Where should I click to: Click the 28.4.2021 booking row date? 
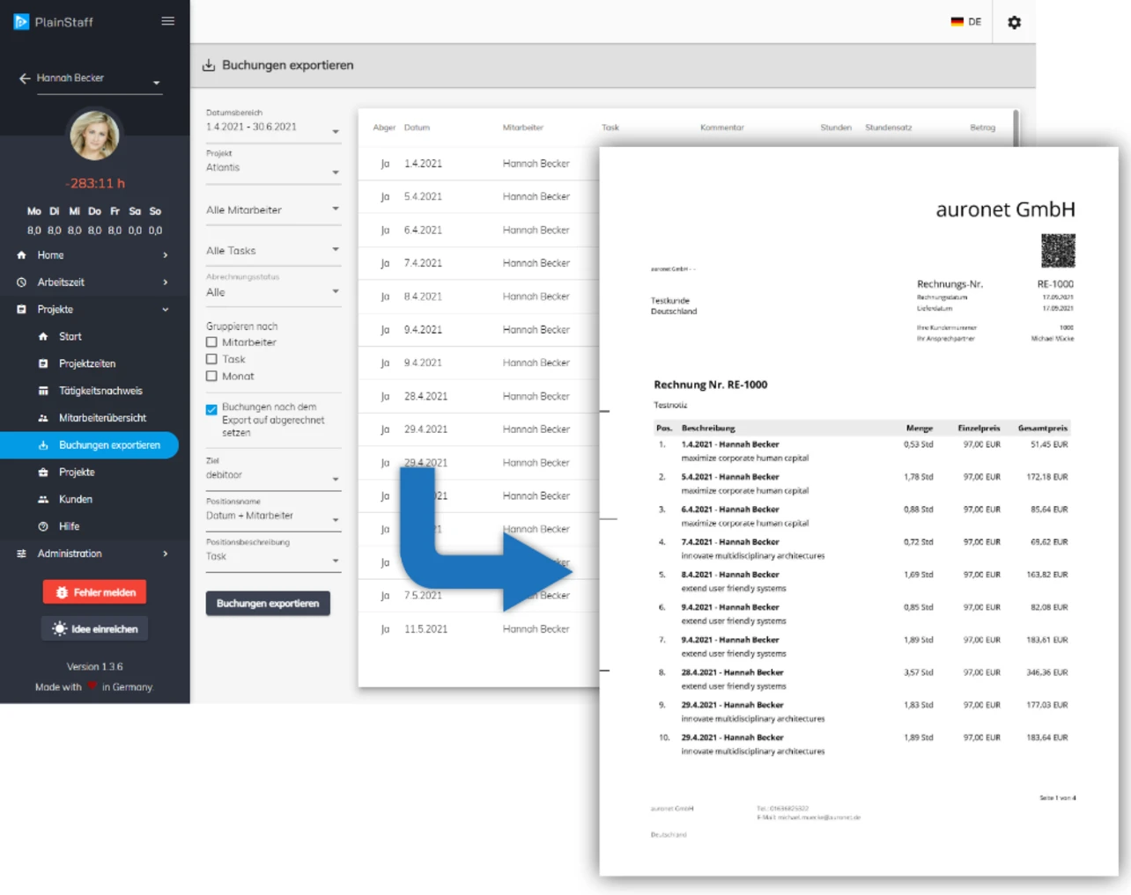[426, 396]
